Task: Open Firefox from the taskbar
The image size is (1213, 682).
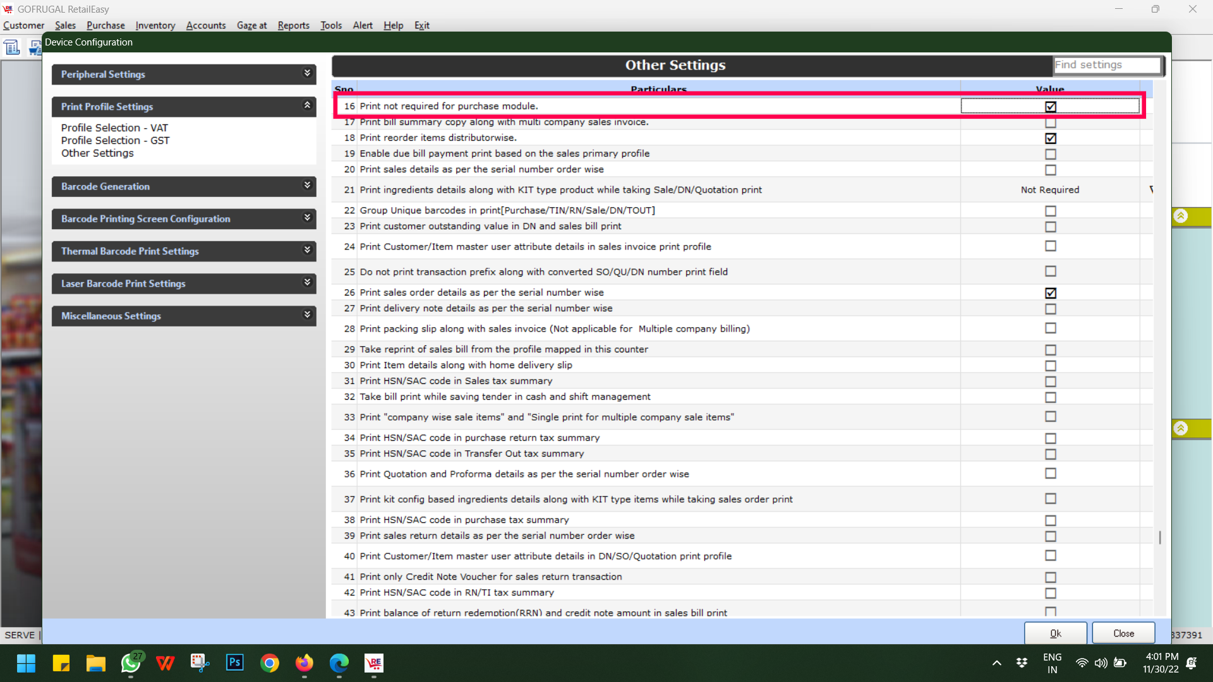Action: click(x=305, y=663)
